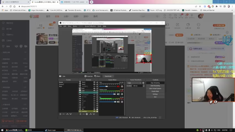Bookmark this page with the star icon
This screenshot has width=235, height=132.
click(200, 6)
